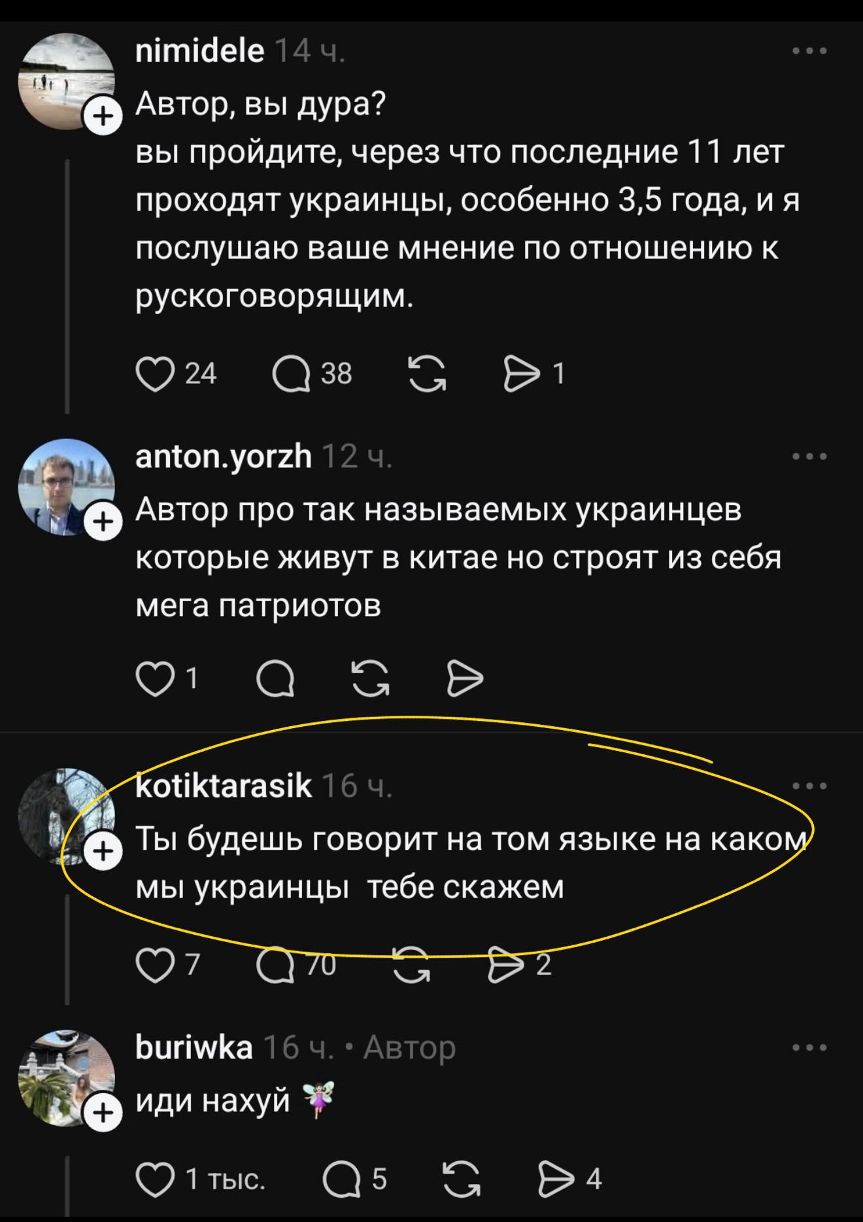The width and height of the screenshot is (863, 1222).
Task: Like anton.yorzh's comment
Action: 152,679
